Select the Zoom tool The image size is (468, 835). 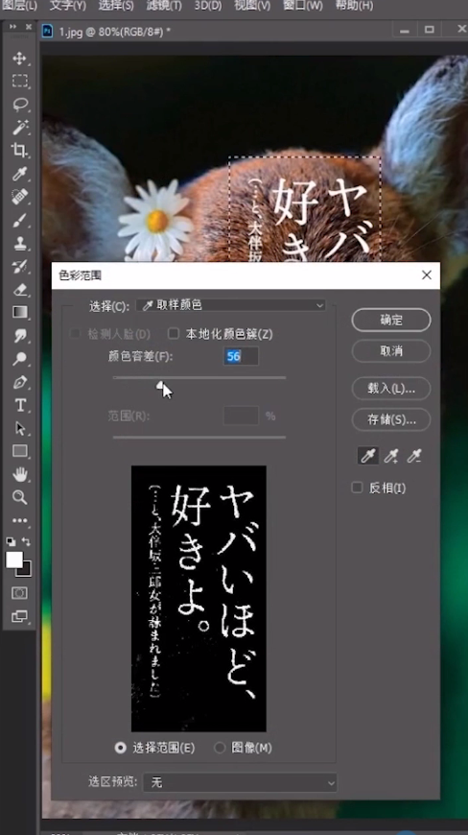(20, 497)
